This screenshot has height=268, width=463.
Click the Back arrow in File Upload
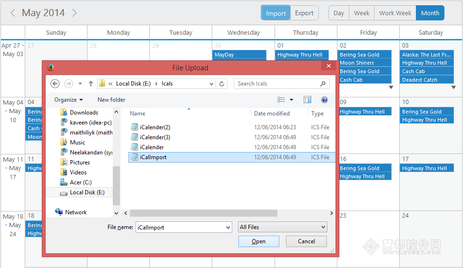point(55,84)
